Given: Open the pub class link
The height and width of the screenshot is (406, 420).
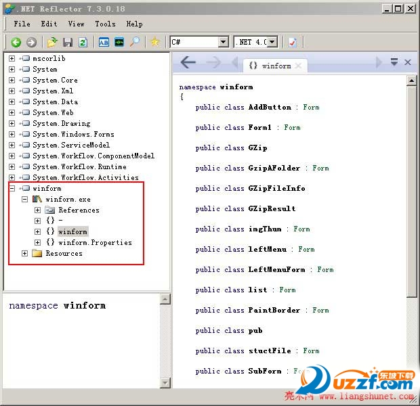Looking at the screenshot, I should (255, 331).
